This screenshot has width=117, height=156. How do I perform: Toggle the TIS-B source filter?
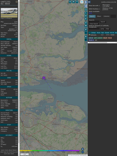click(110, 38)
